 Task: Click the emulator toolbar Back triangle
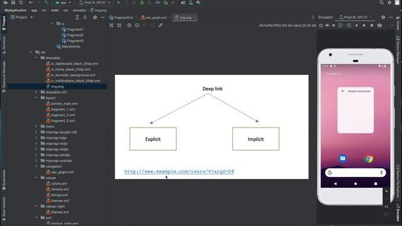point(356,25)
